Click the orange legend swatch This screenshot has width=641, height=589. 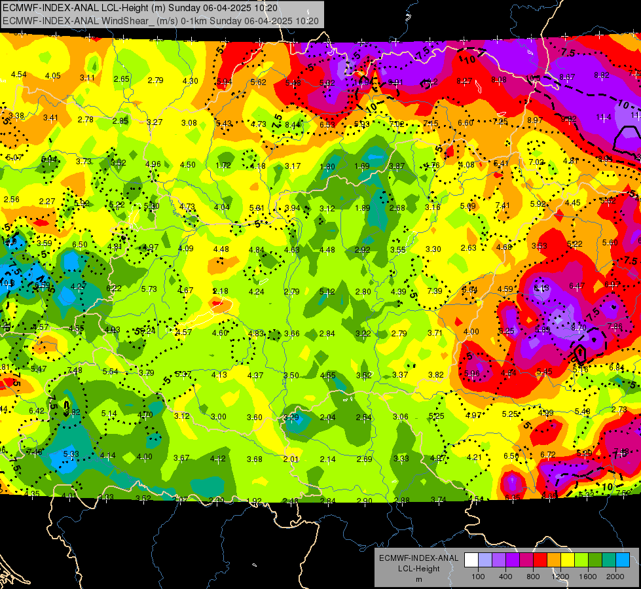click(554, 560)
